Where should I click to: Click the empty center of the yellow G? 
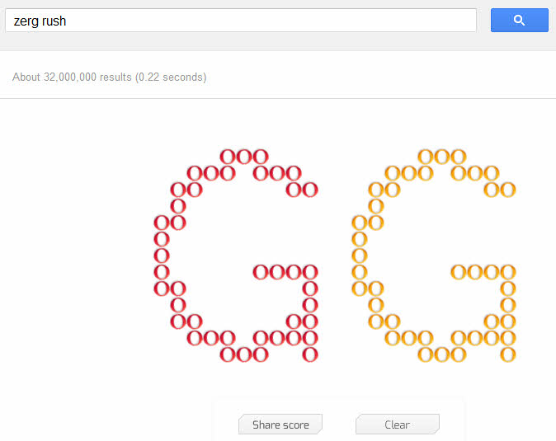pyautogui.click(x=426, y=248)
